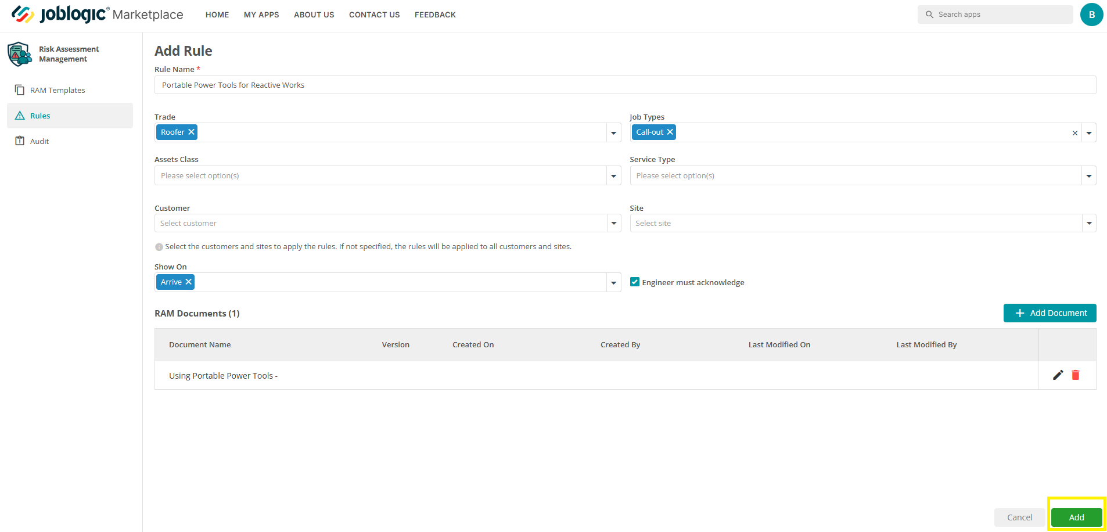This screenshot has width=1107, height=532.
Task: Clear all Job Types selections
Action: point(1075,133)
